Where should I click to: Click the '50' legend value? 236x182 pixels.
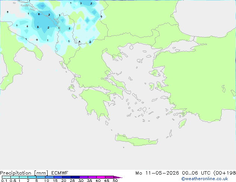click(115, 181)
